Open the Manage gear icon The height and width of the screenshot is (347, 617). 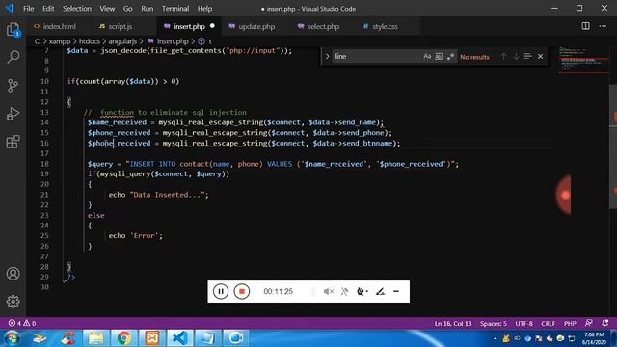[x=13, y=302]
